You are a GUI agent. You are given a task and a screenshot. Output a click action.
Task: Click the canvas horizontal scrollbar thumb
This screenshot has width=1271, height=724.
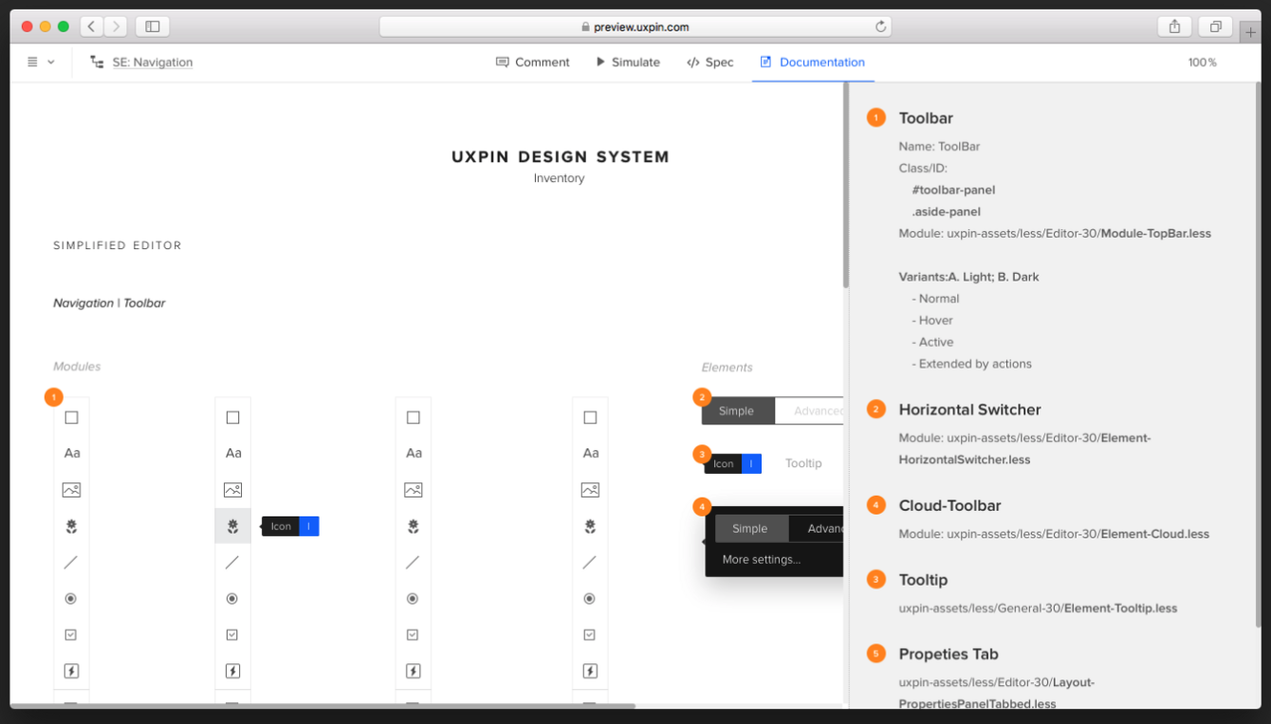[x=322, y=706]
